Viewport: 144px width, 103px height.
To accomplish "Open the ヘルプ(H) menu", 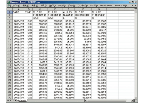I will pos(94,5).
